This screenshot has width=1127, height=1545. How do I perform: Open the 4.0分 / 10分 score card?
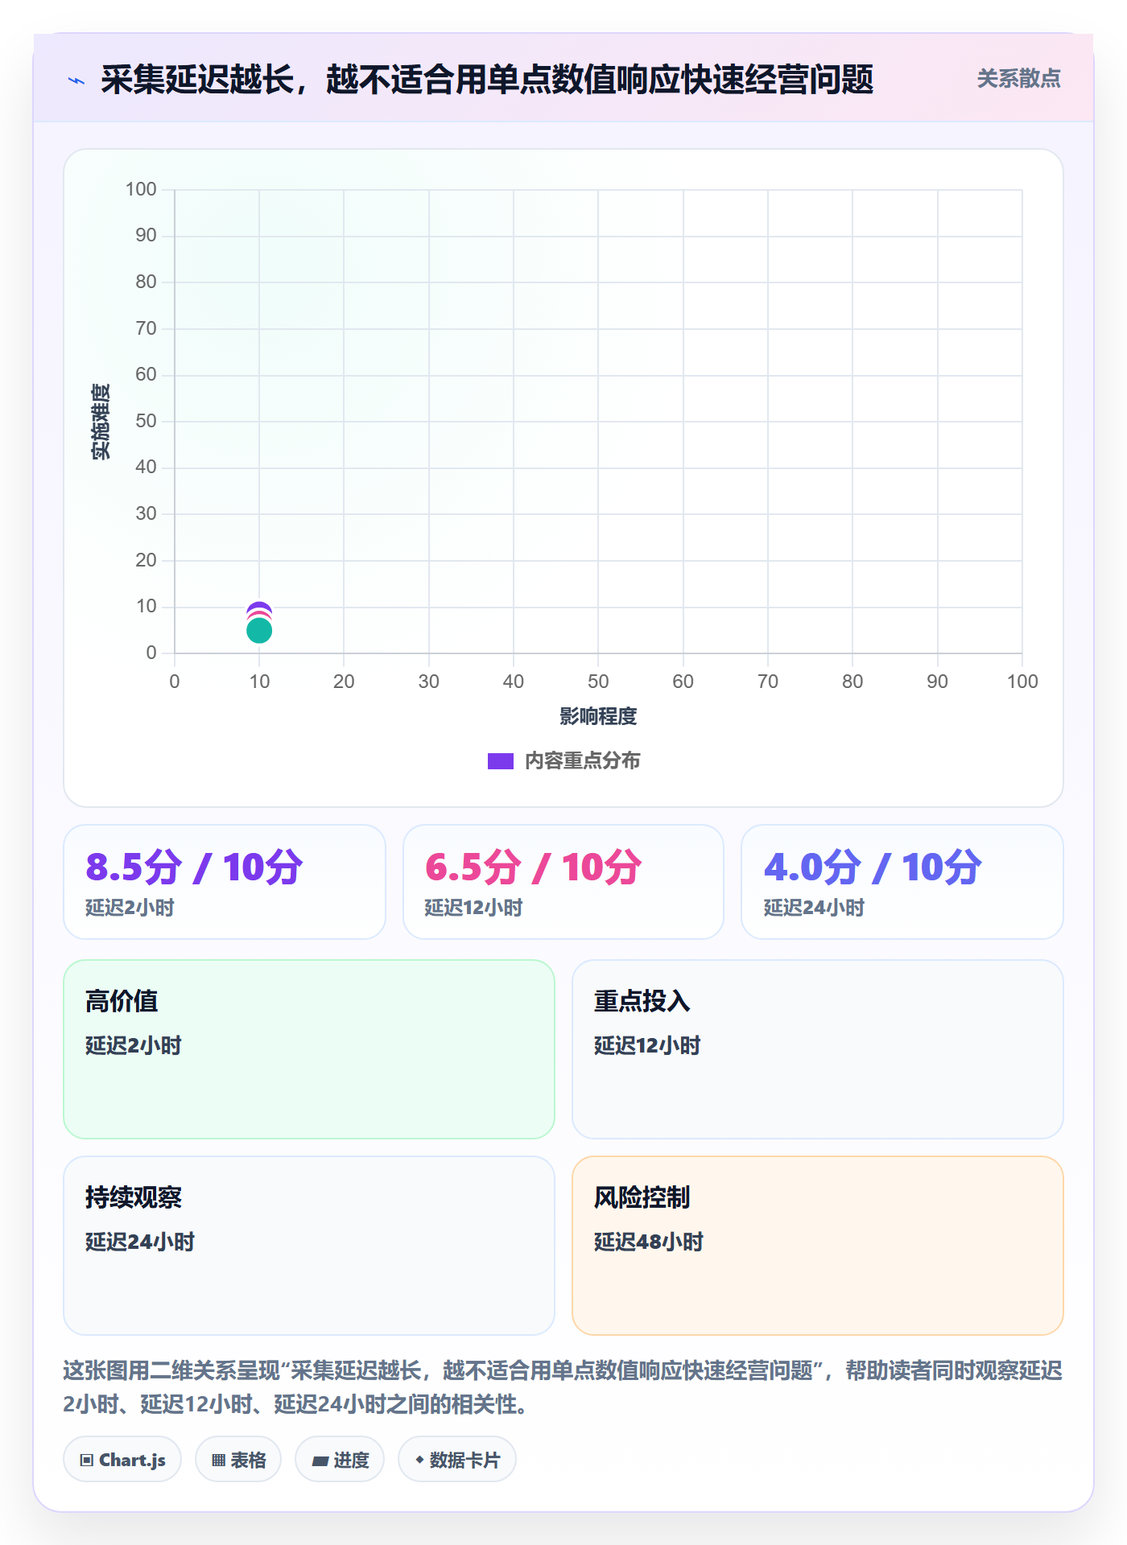point(902,882)
